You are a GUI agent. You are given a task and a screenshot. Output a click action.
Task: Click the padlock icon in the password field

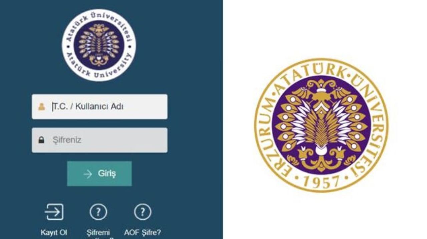click(x=41, y=140)
